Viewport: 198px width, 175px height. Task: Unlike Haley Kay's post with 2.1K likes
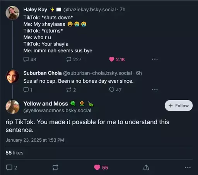coord(117,59)
